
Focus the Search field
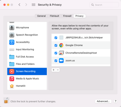click(104, 5)
